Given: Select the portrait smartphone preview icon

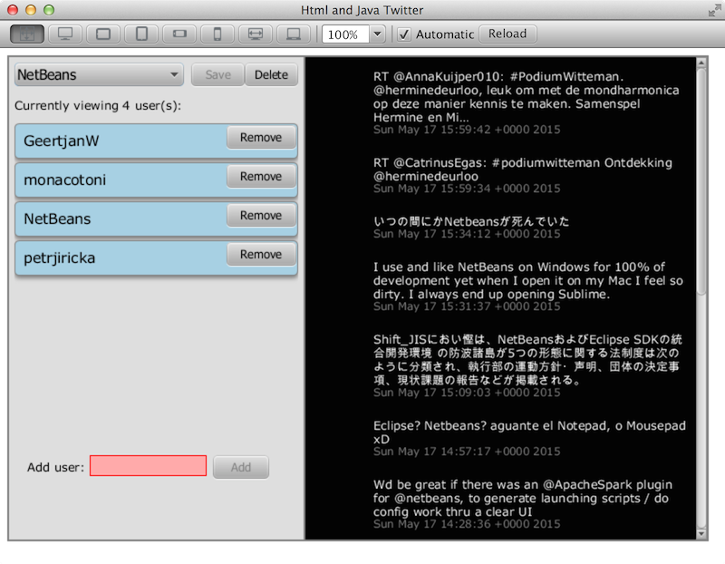Looking at the screenshot, I should (x=217, y=34).
